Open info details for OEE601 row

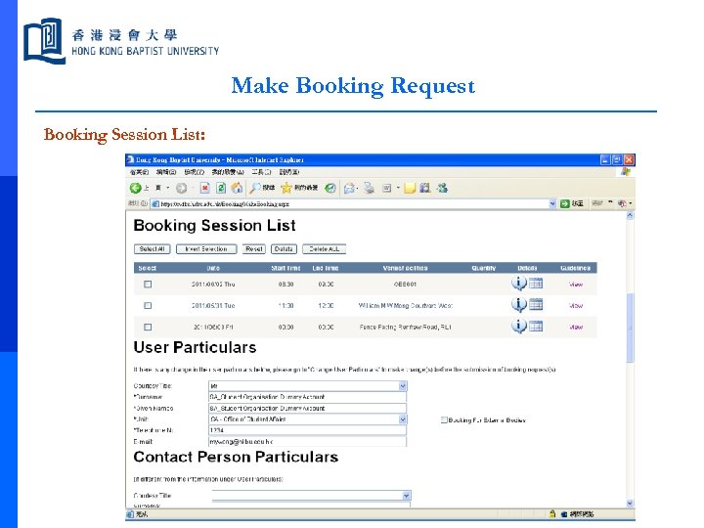[518, 284]
